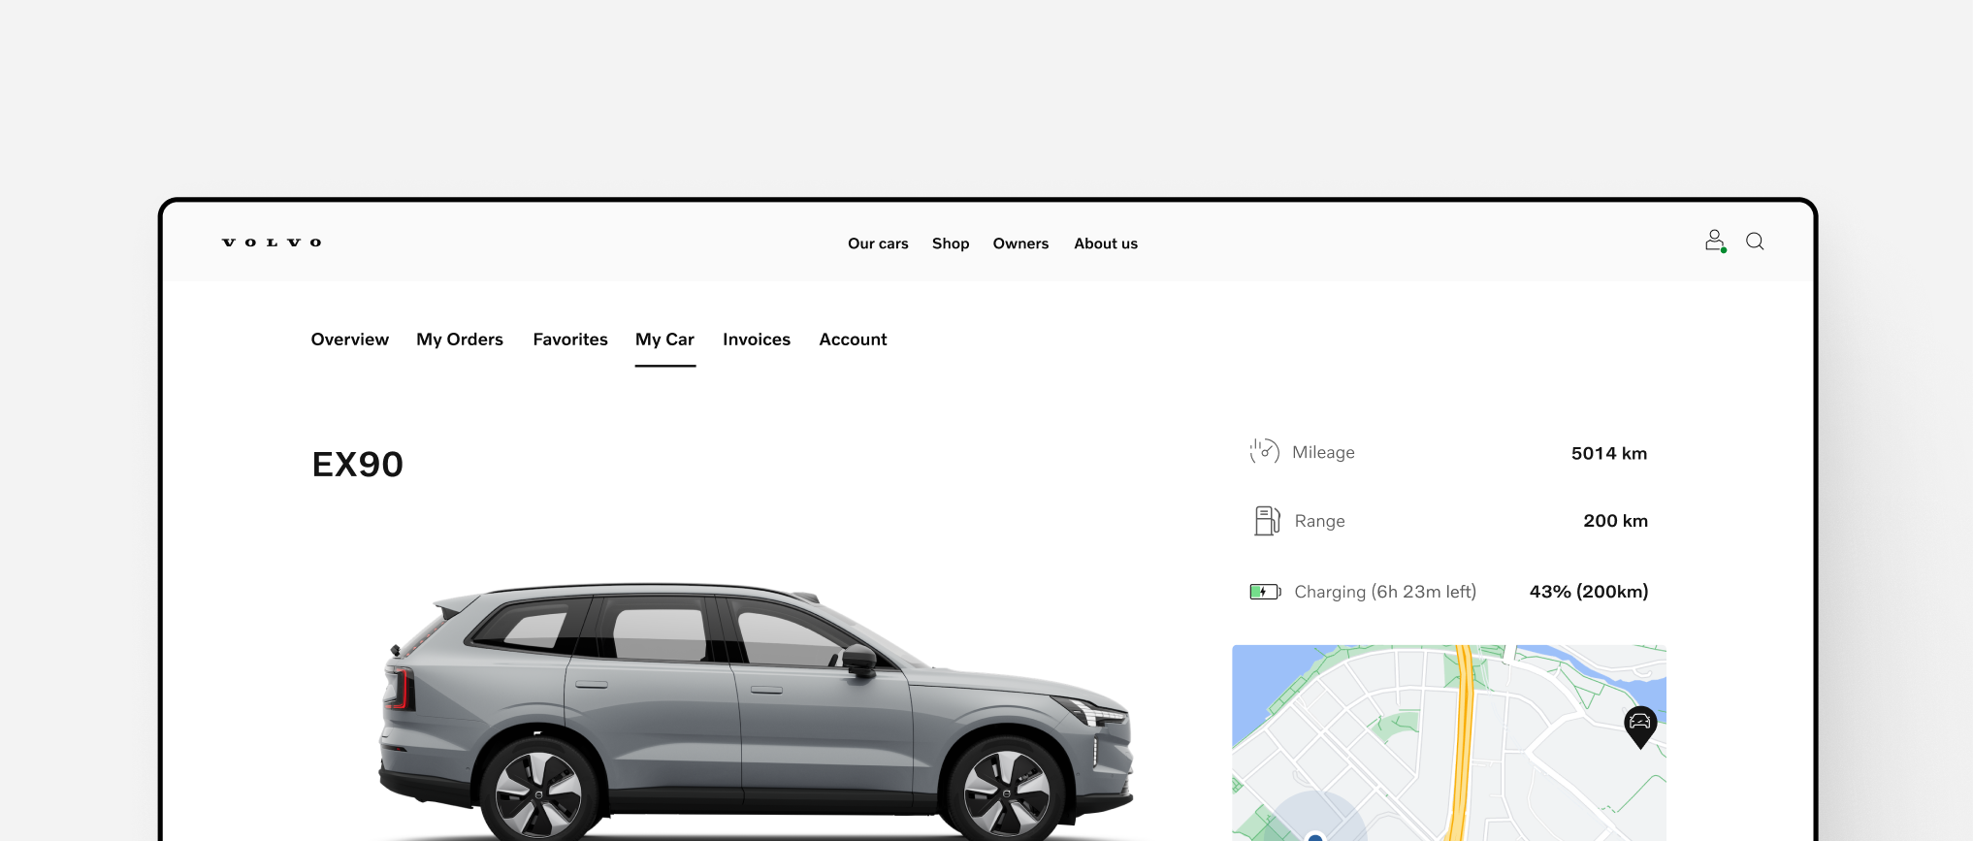Open the Our cars menu

click(x=878, y=243)
